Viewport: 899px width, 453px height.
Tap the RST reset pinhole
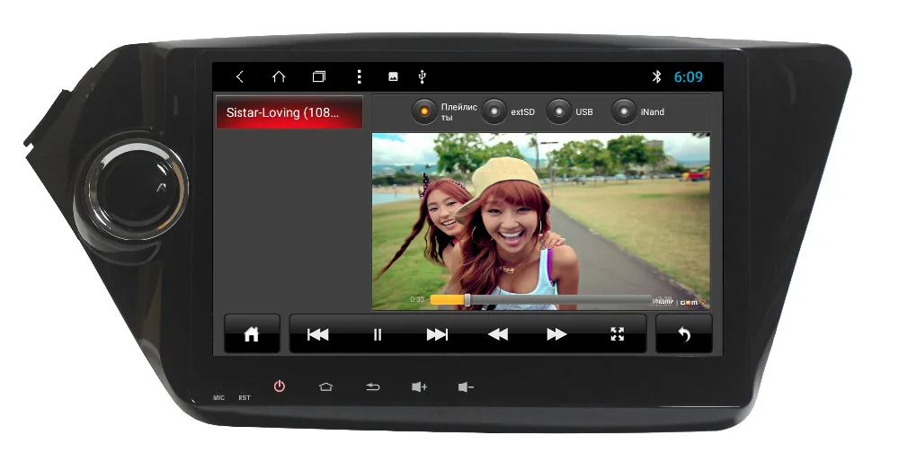(244, 389)
